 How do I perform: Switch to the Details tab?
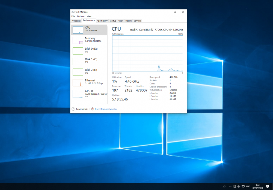[x=129, y=21]
